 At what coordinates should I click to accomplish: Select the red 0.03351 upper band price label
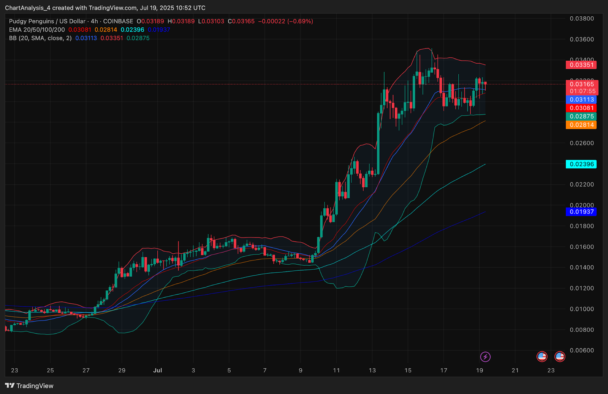coord(581,65)
